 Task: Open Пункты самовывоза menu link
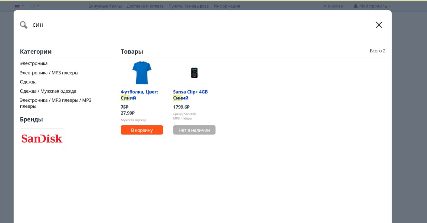188,6
